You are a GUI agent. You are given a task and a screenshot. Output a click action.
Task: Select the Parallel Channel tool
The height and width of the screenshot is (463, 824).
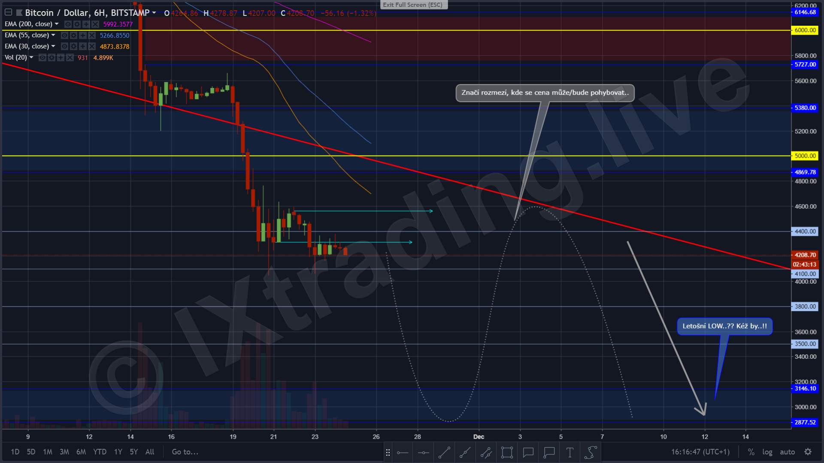point(486,452)
